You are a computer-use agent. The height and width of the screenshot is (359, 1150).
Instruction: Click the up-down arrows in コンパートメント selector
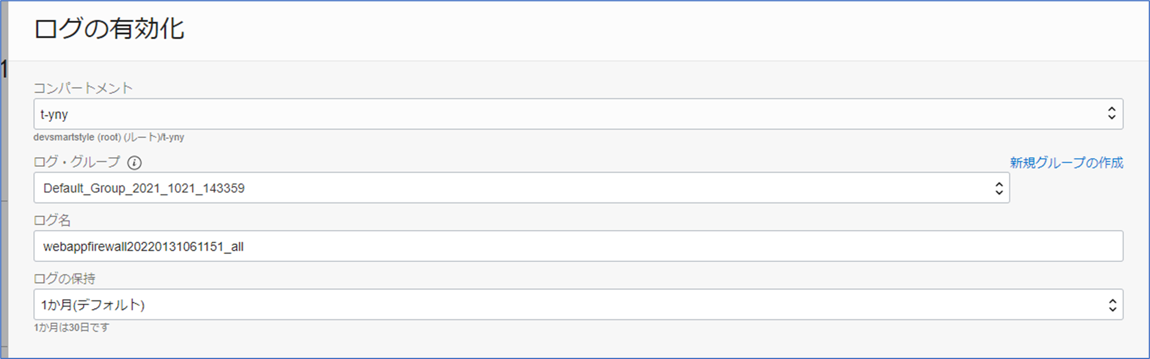pos(1111,114)
